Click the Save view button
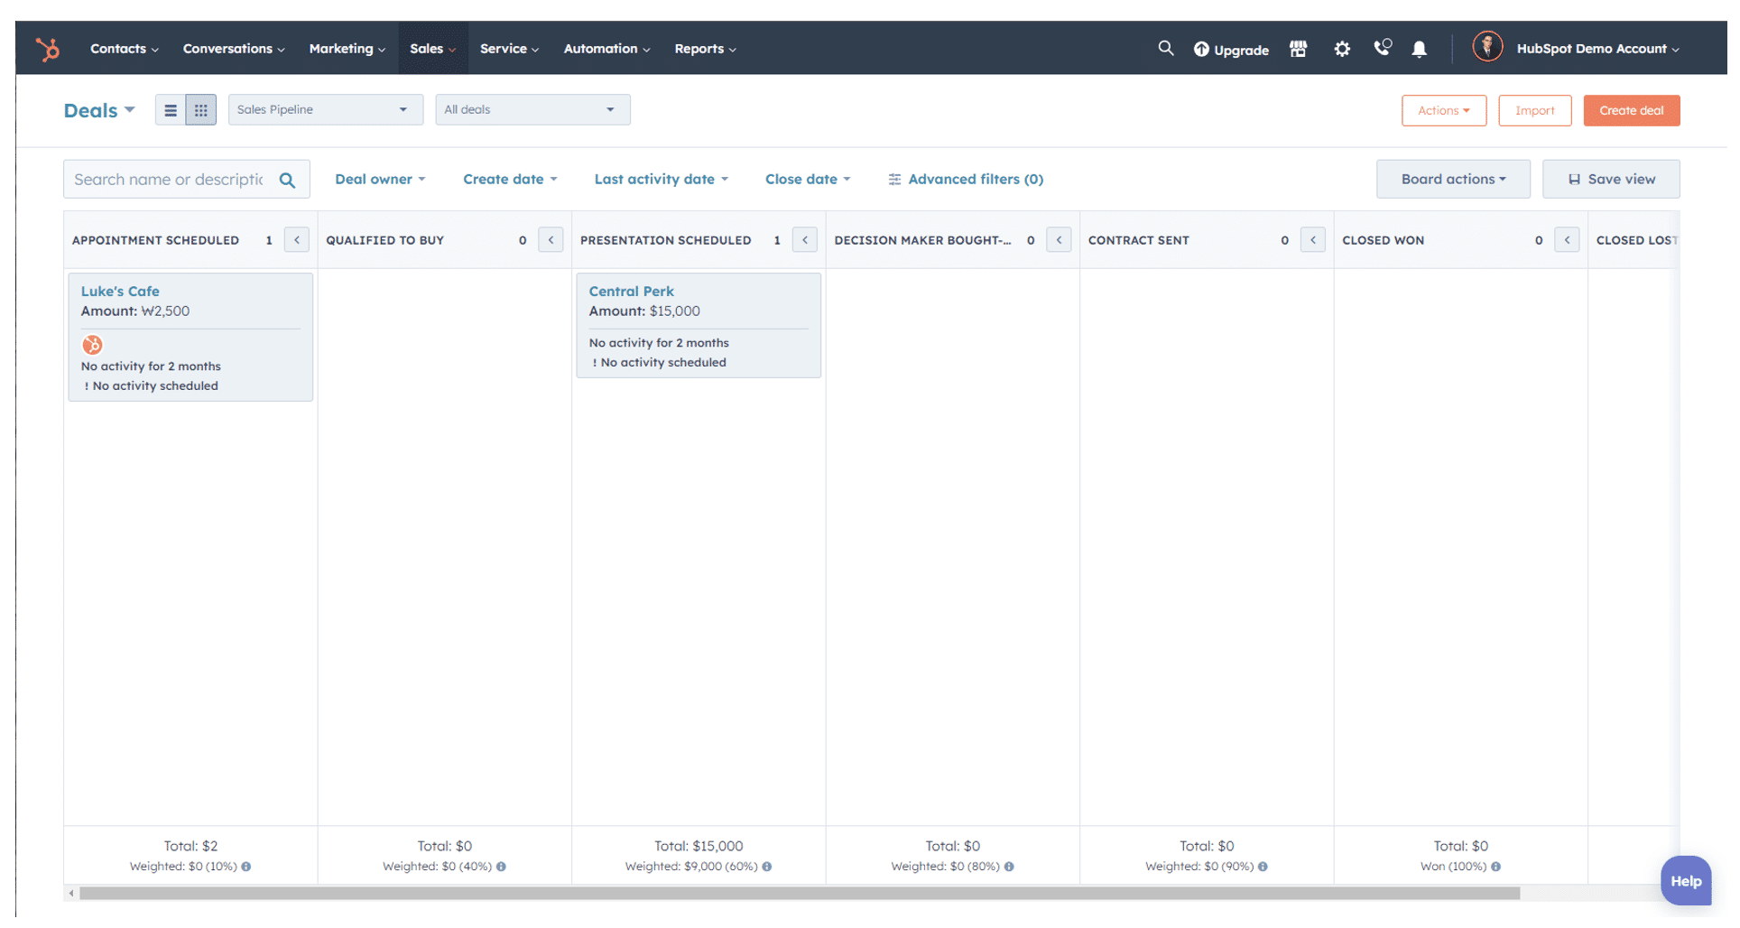 pyautogui.click(x=1611, y=180)
